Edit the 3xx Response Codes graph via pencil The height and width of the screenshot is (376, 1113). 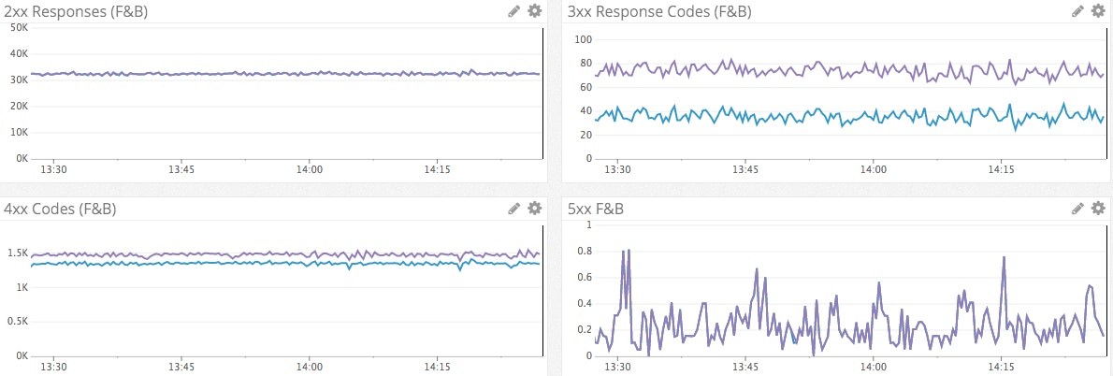click(1077, 11)
